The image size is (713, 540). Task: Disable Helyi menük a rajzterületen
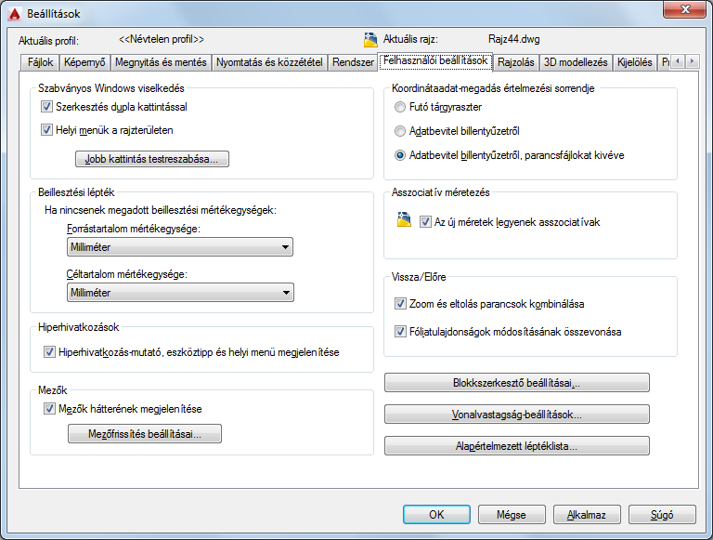[x=46, y=130]
